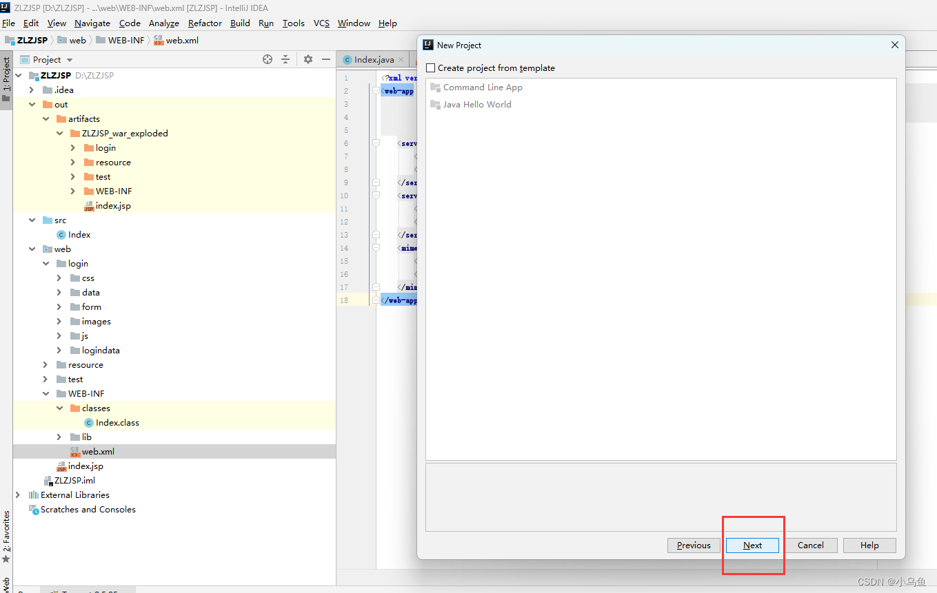Click the ZLZJSP.iml file icon
Image resolution: width=937 pixels, height=593 pixels.
point(48,481)
